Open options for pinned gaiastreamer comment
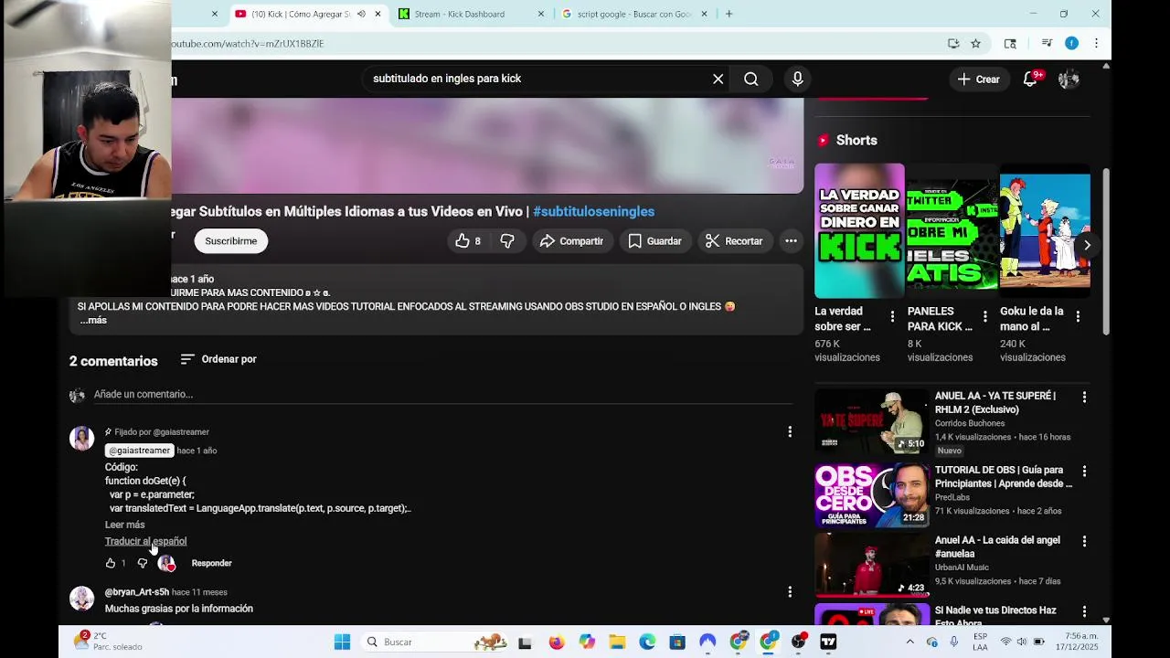This screenshot has width=1170, height=658. (x=790, y=431)
